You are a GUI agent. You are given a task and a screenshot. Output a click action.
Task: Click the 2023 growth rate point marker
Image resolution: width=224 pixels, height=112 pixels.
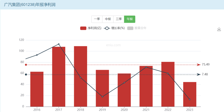[x=190, y=99]
